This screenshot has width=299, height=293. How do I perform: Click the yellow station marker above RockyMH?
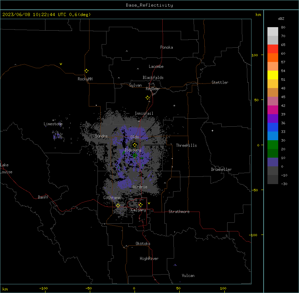coord(86,71)
